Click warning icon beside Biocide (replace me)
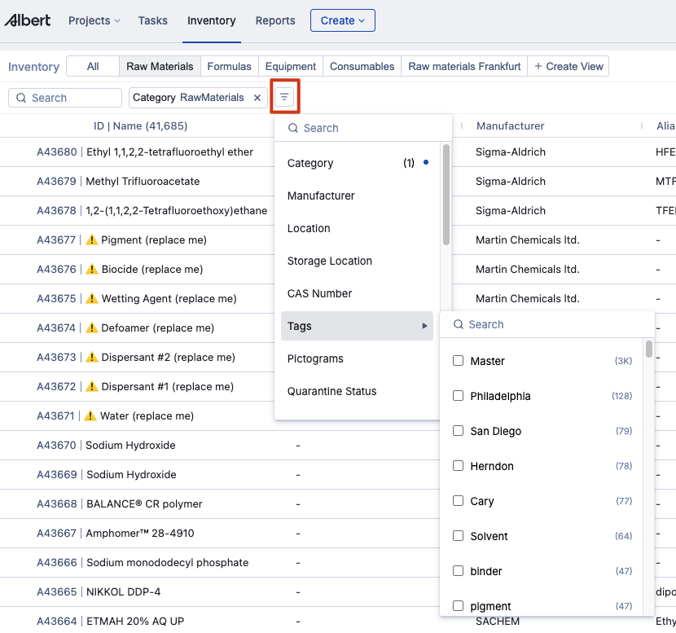Viewport: 676px width, 633px height. pos(92,270)
